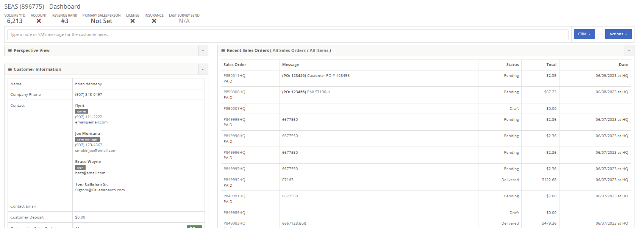
Task: Click Draft status for P850001HQ
Action: tap(514, 109)
